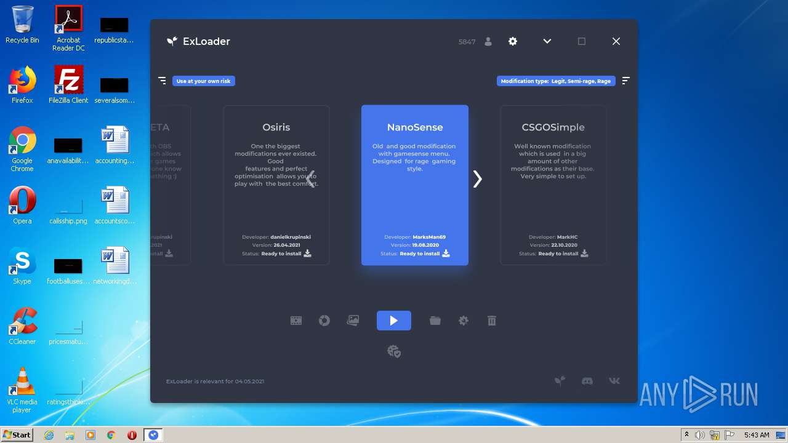The image size is (788, 443).
Task: Open the VK link icon
Action: [614, 381]
